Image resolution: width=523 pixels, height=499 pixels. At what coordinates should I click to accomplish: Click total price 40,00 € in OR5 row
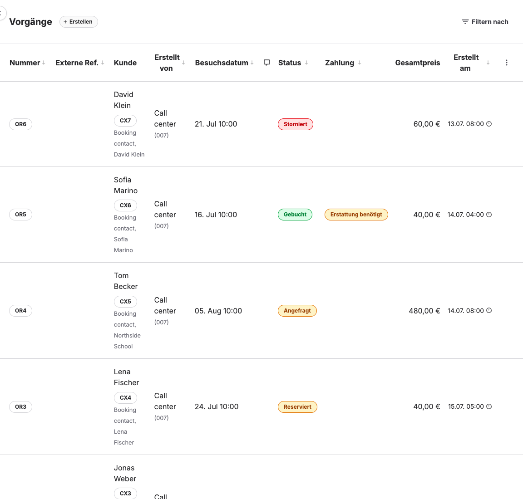coord(427,215)
